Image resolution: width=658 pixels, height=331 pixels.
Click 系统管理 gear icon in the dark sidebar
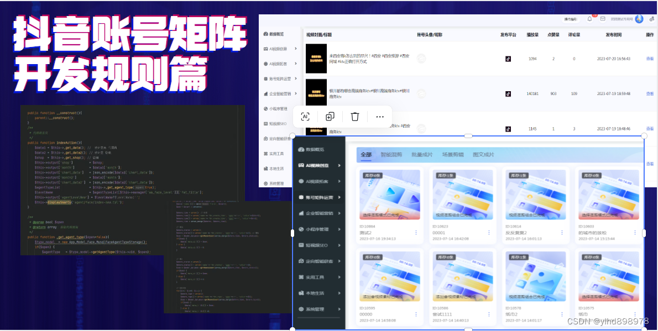[300, 309]
